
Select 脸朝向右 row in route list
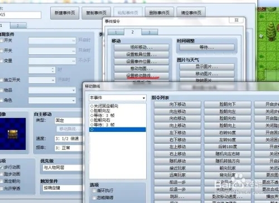pyautogui.click(x=118, y=120)
